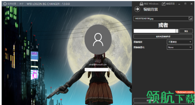Click the 或者 label in the panel

[163, 25]
